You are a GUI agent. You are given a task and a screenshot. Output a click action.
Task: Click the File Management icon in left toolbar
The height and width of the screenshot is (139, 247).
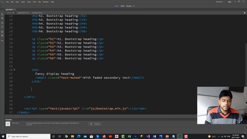click(x=2, y=18)
